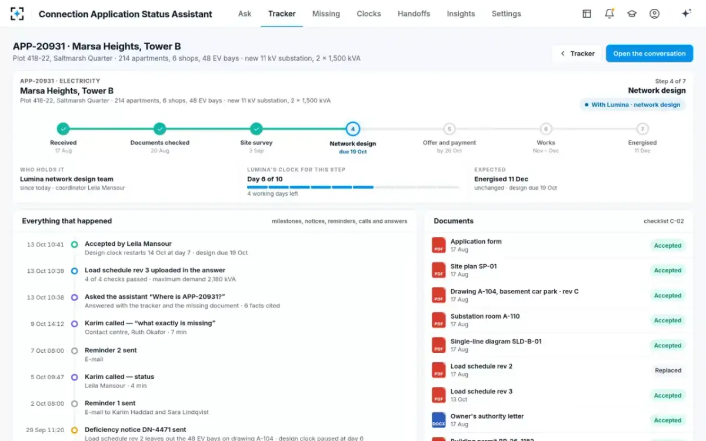Open the notifications bell

610,14
